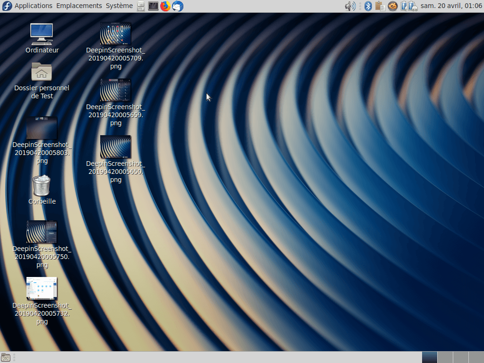Launch the terminal from the top panel
Screen dimensions: 484x363
coord(153,6)
